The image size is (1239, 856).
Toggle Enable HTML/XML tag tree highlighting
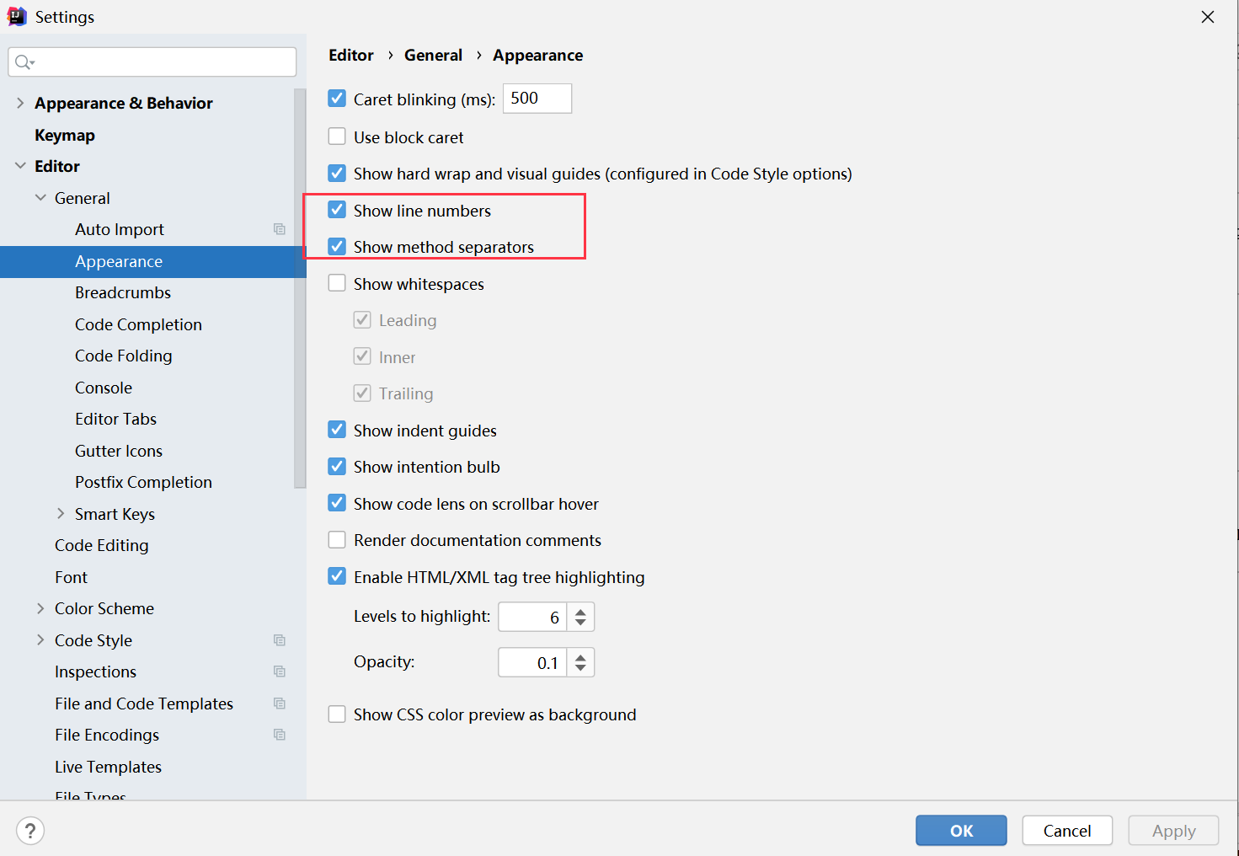point(337,576)
